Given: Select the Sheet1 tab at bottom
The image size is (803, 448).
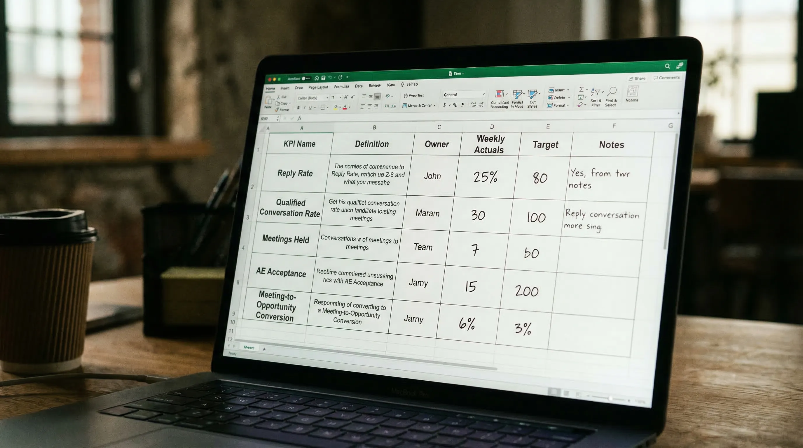Looking at the screenshot, I should pyautogui.click(x=249, y=347).
